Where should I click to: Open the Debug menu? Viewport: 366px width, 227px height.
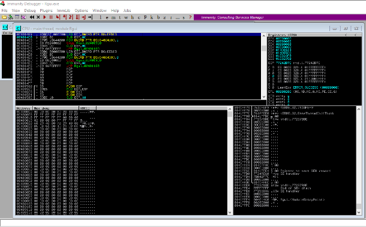point(30,11)
